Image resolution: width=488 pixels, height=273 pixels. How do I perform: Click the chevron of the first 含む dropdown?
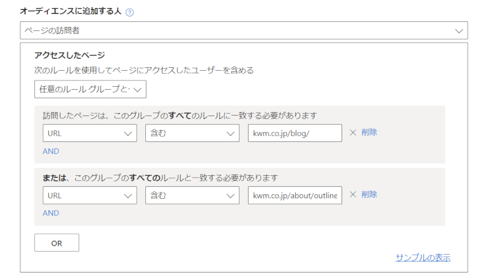(230, 134)
